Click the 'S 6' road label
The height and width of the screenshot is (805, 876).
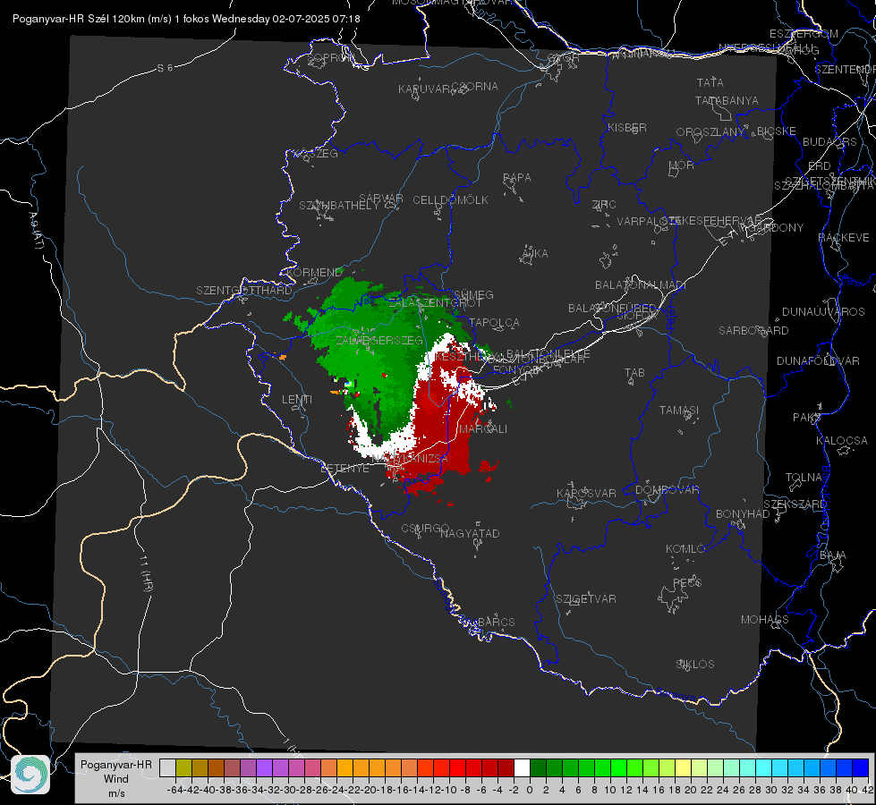coord(165,68)
